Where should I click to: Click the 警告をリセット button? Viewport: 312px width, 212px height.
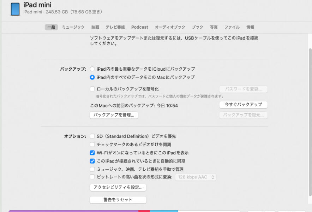[118, 200]
